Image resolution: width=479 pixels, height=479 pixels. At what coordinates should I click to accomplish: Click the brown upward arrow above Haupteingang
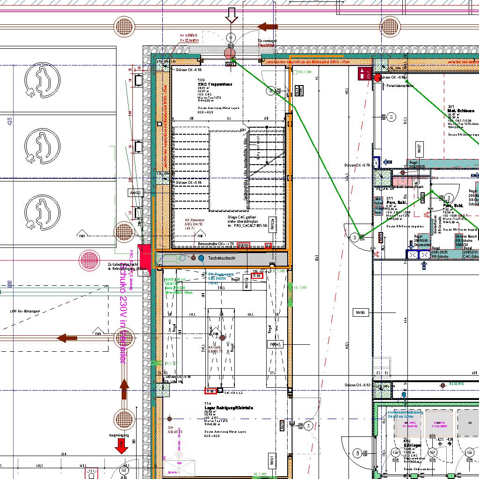click(123, 389)
